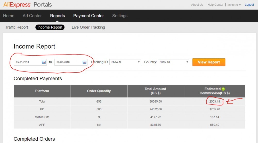The width and height of the screenshot is (258, 143).
Task: Click the start date field 05-01-2018
Action: [30, 62]
